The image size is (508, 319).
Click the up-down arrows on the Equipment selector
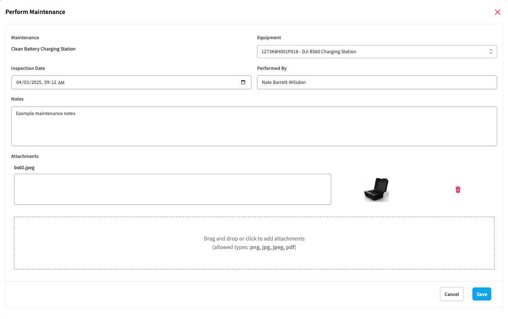[x=491, y=52]
